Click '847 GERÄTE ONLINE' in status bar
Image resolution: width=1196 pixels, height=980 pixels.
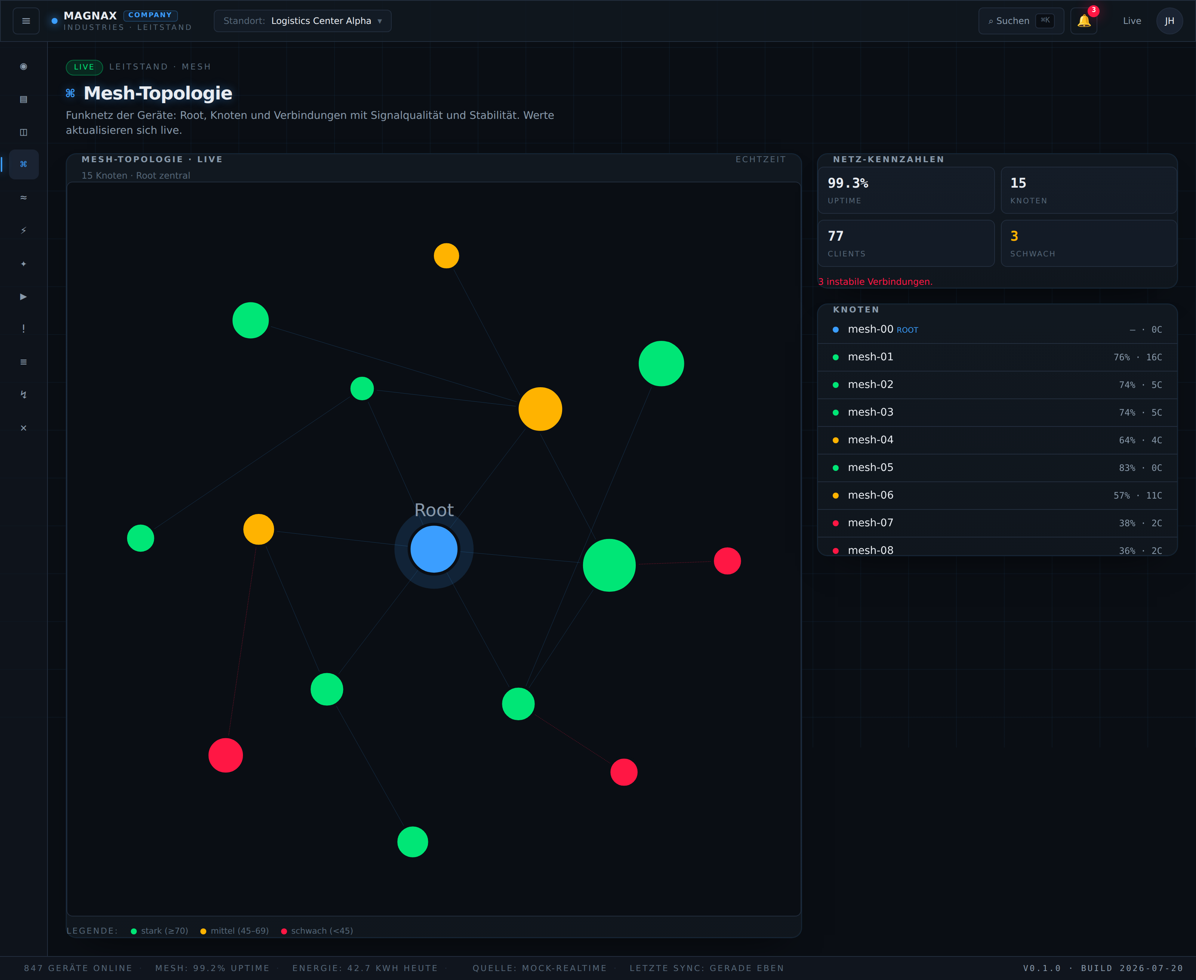pyautogui.click(x=78, y=968)
